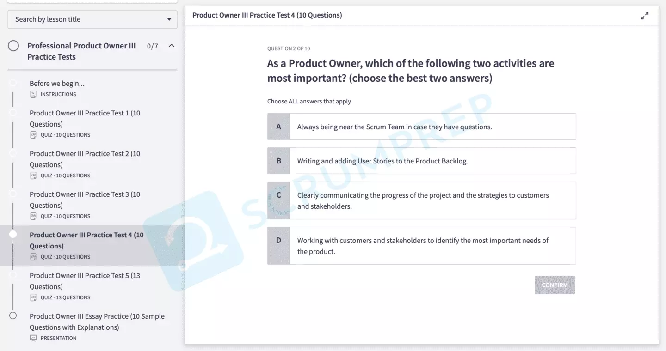The height and width of the screenshot is (351, 666).
Task: Click quiz icon under Practice Test 5
Action: click(33, 297)
